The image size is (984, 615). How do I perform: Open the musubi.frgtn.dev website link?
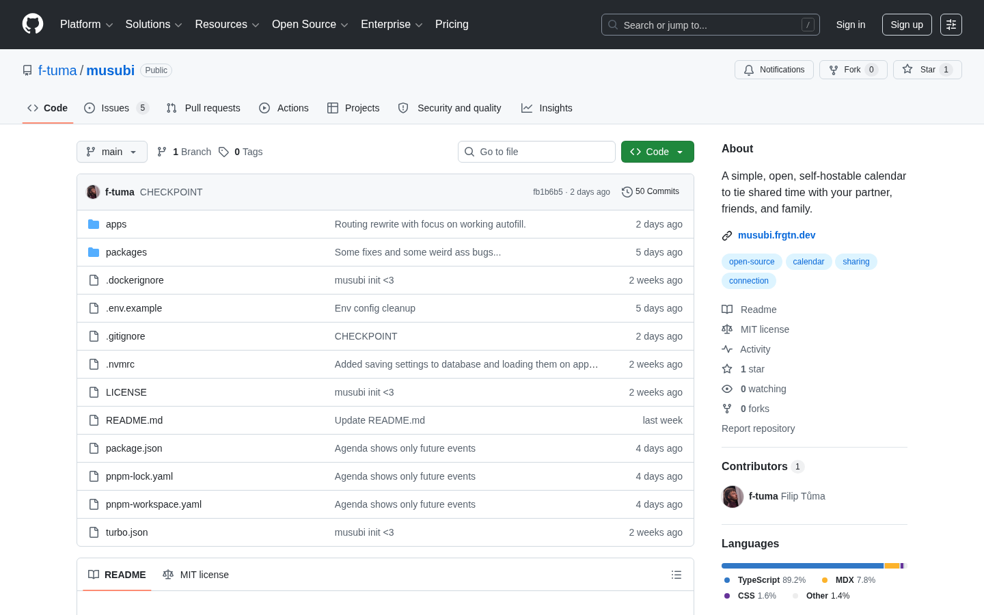click(x=776, y=235)
